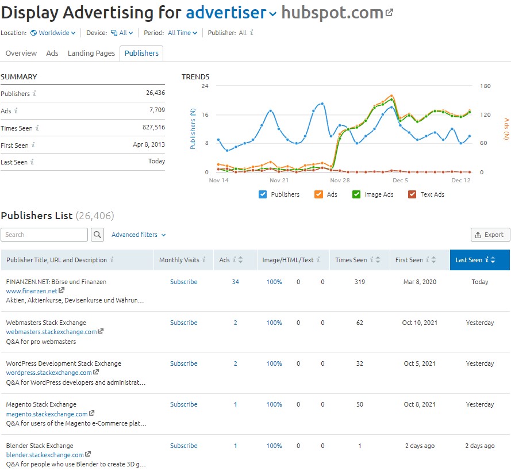Image resolution: width=511 pixels, height=471 pixels.
Task: Click Subscribe for Blender Stack Exchange row
Action: pos(184,446)
